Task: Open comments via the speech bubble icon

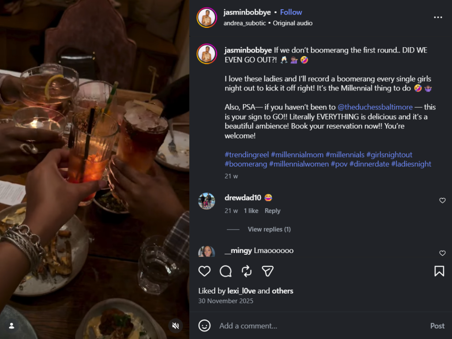Action: click(x=226, y=271)
